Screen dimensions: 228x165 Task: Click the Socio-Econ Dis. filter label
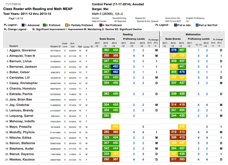[x=173, y=18]
